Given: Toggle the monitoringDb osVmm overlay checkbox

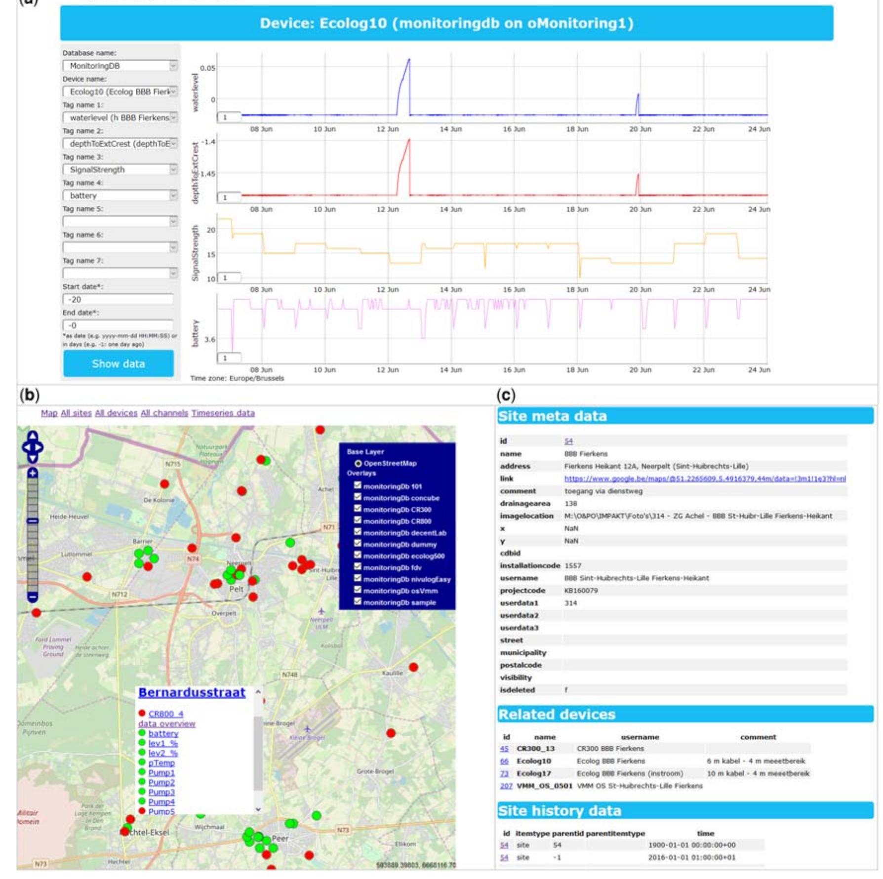Looking at the screenshot, I should (358, 590).
